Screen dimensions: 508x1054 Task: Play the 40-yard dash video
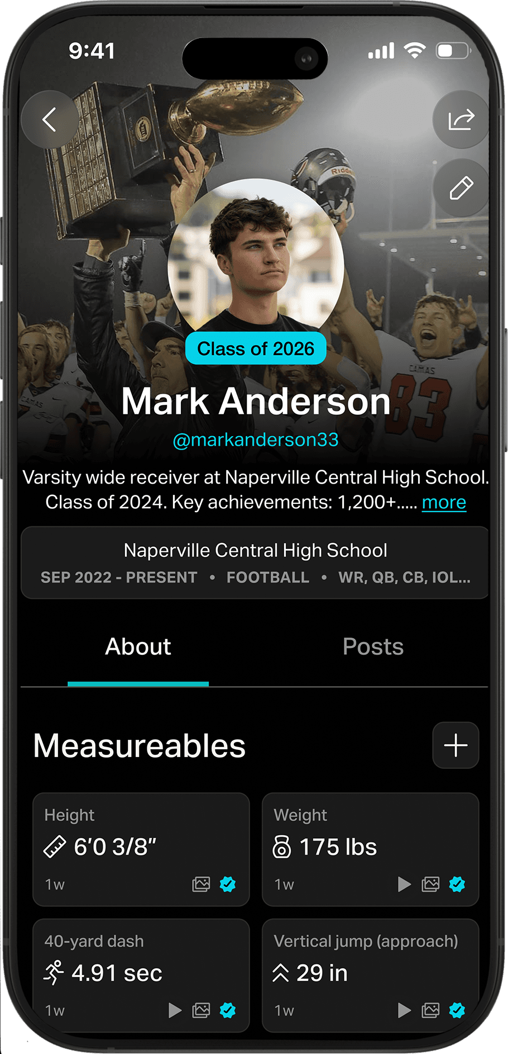click(x=175, y=1010)
